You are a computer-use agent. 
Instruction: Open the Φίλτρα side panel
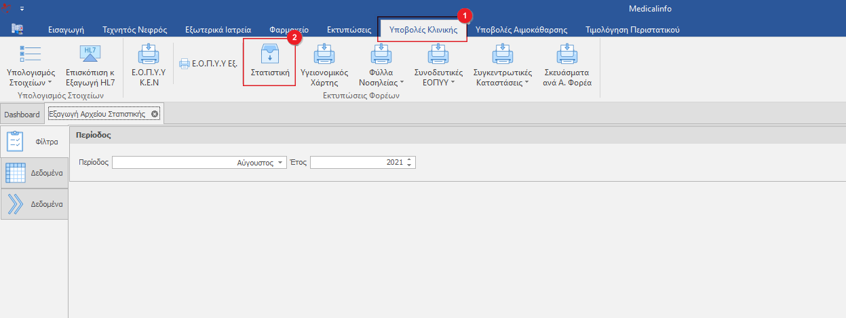pyautogui.click(x=34, y=142)
